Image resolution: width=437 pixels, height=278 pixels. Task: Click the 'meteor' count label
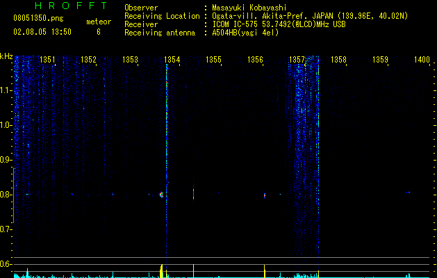[99, 22]
